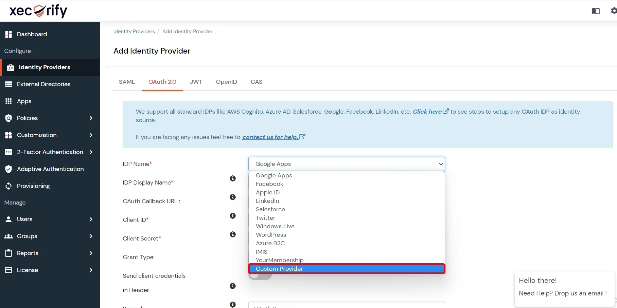Click info icon beside Client Secret
The image size is (617, 308).
[x=233, y=234]
